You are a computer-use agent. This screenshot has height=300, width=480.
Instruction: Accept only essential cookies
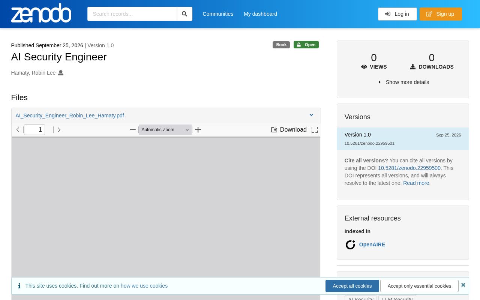click(419, 286)
